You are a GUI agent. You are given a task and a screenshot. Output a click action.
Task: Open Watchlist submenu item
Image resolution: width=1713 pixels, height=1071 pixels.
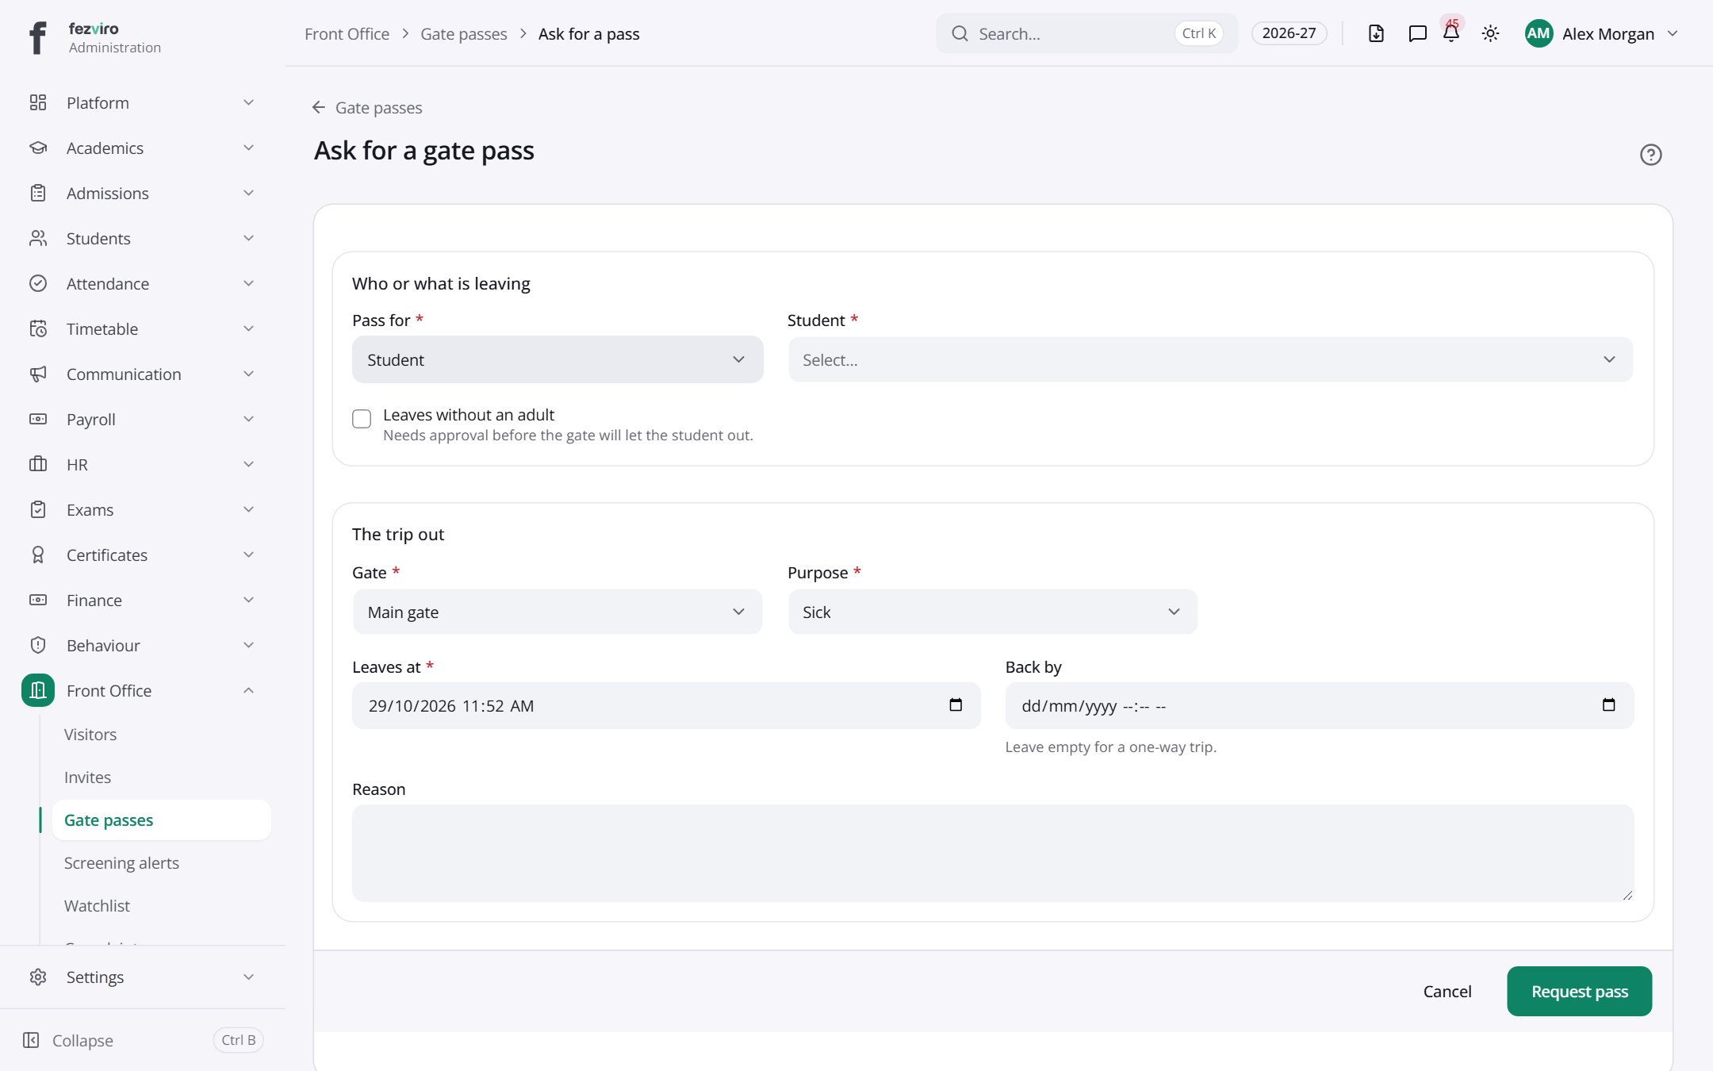tap(97, 906)
